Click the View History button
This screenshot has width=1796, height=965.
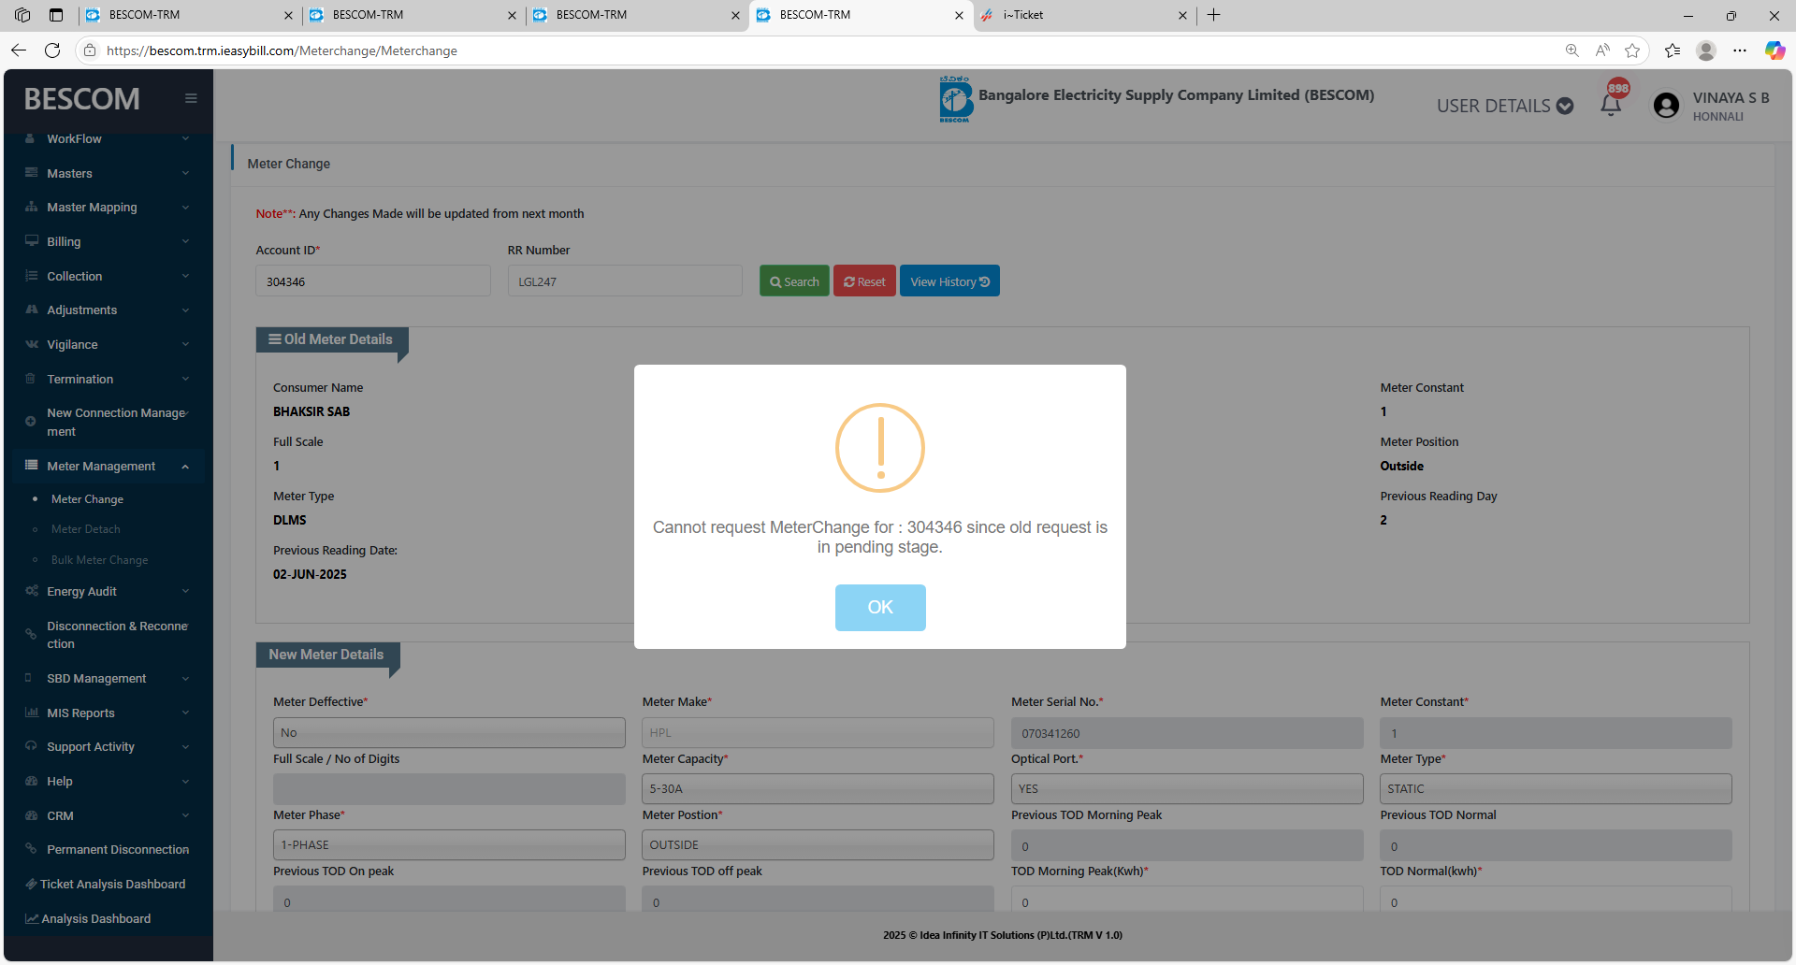949,281
